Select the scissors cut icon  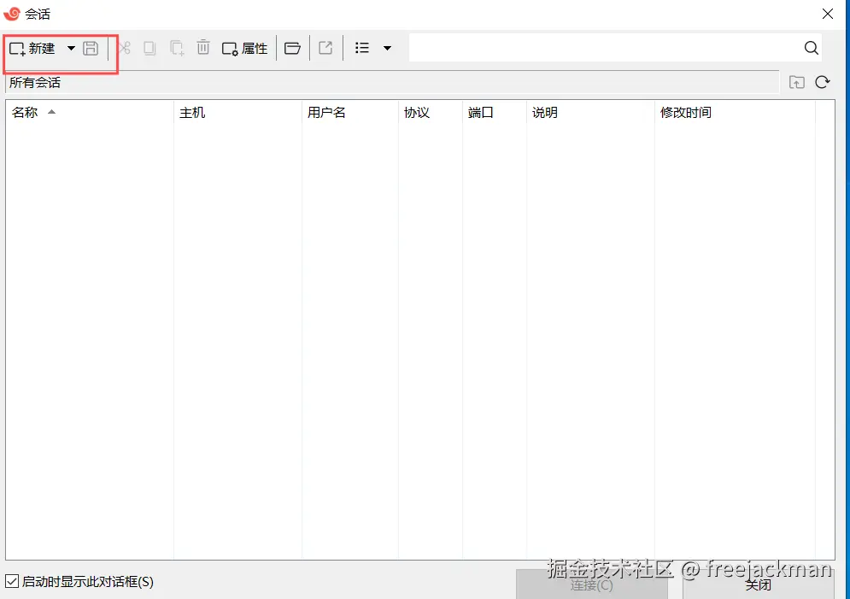coord(124,48)
